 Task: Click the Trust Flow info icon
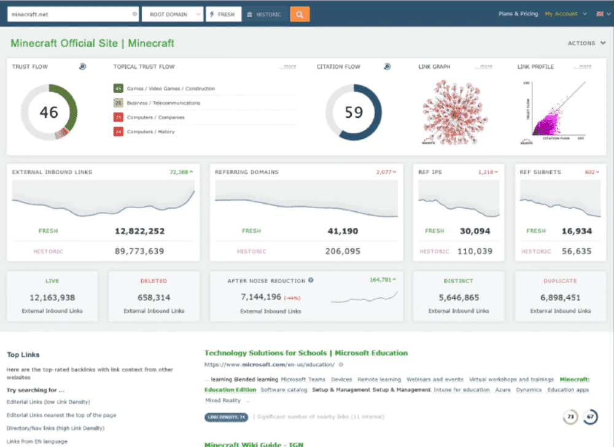pyautogui.click(x=82, y=66)
